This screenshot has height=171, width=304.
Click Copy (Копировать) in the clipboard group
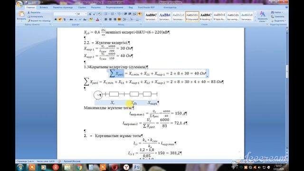click(x=35, y=17)
